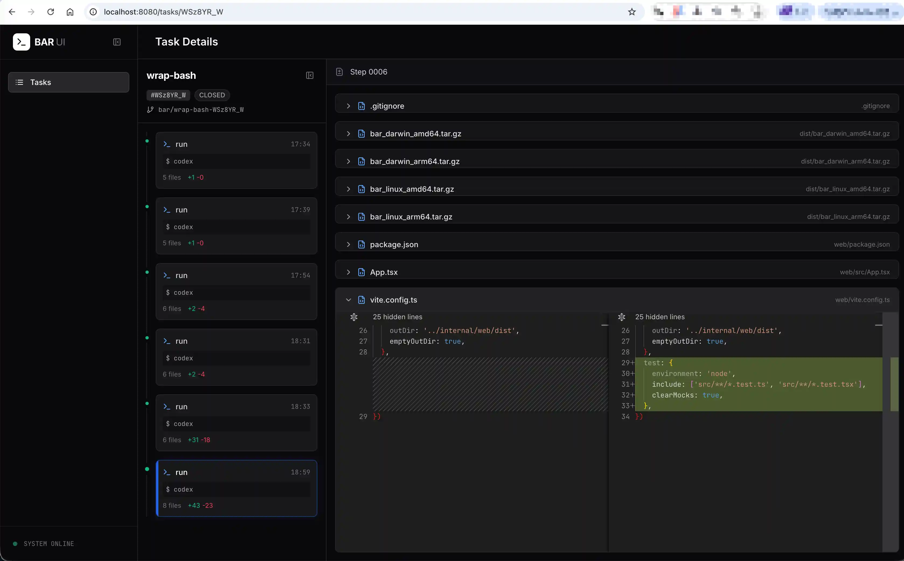Select the run entry timestamped 17:54
Screen dimensions: 904x561
237,292
